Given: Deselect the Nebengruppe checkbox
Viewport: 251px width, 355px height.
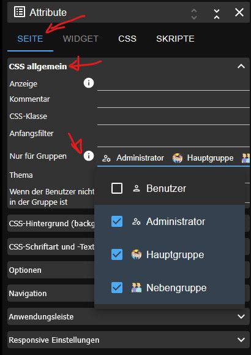Looking at the screenshot, I should (x=117, y=288).
